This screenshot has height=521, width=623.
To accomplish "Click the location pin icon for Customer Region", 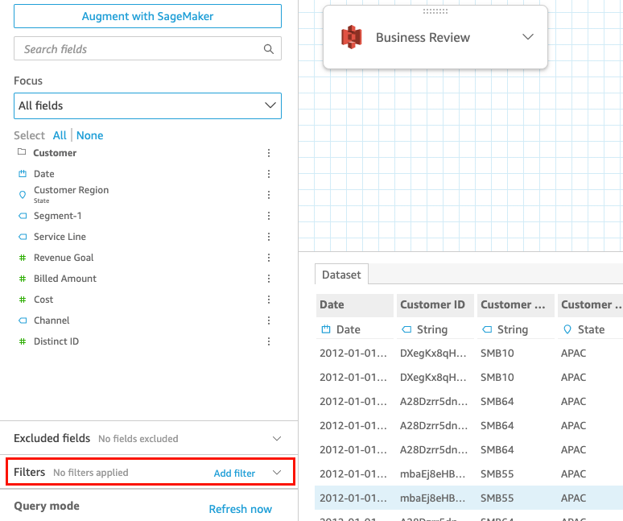I will 23,195.
